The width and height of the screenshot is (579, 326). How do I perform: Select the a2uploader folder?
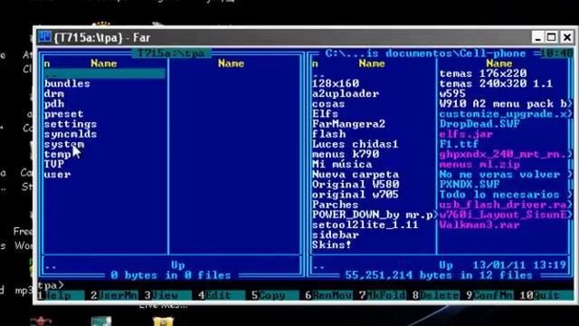346,94
